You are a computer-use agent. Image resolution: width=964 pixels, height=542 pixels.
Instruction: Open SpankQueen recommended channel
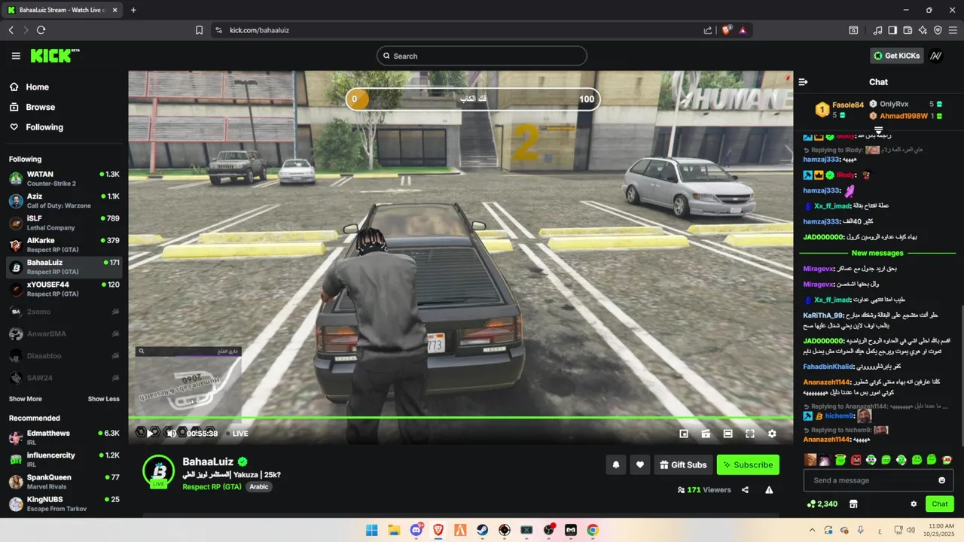click(x=64, y=481)
